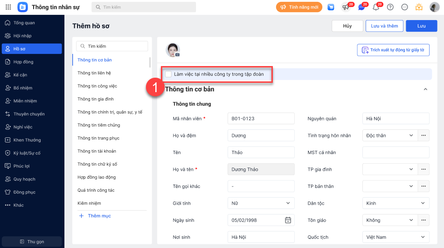
Task: Click the Lưu và thêm button
Action: click(x=384, y=26)
